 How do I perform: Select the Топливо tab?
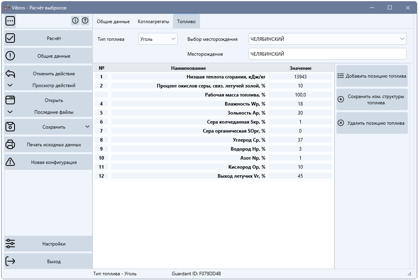(186, 21)
